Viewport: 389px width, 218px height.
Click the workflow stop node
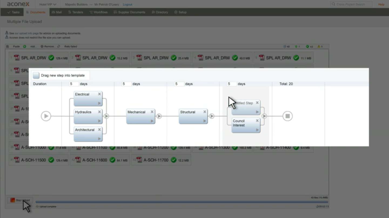(287, 116)
